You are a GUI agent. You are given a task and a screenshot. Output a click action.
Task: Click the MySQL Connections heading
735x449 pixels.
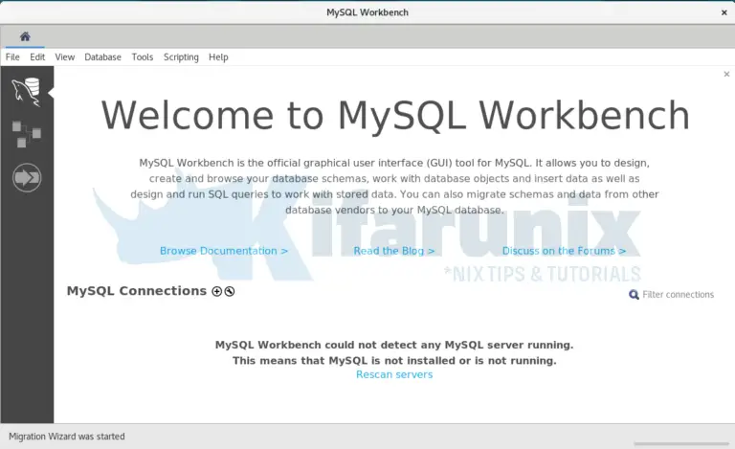point(137,291)
